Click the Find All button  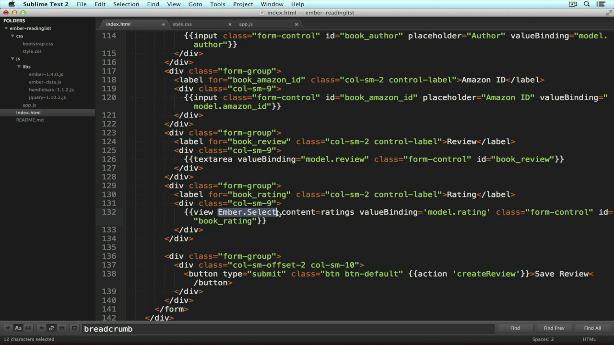click(592, 328)
